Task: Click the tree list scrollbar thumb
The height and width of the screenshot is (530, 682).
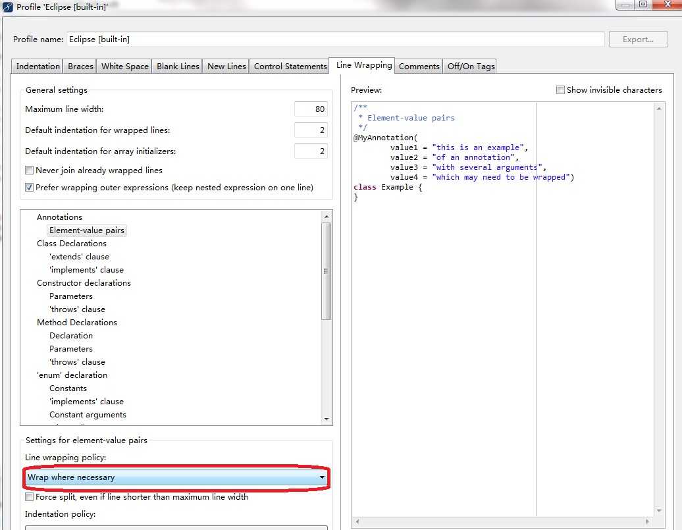Action: pos(327,271)
